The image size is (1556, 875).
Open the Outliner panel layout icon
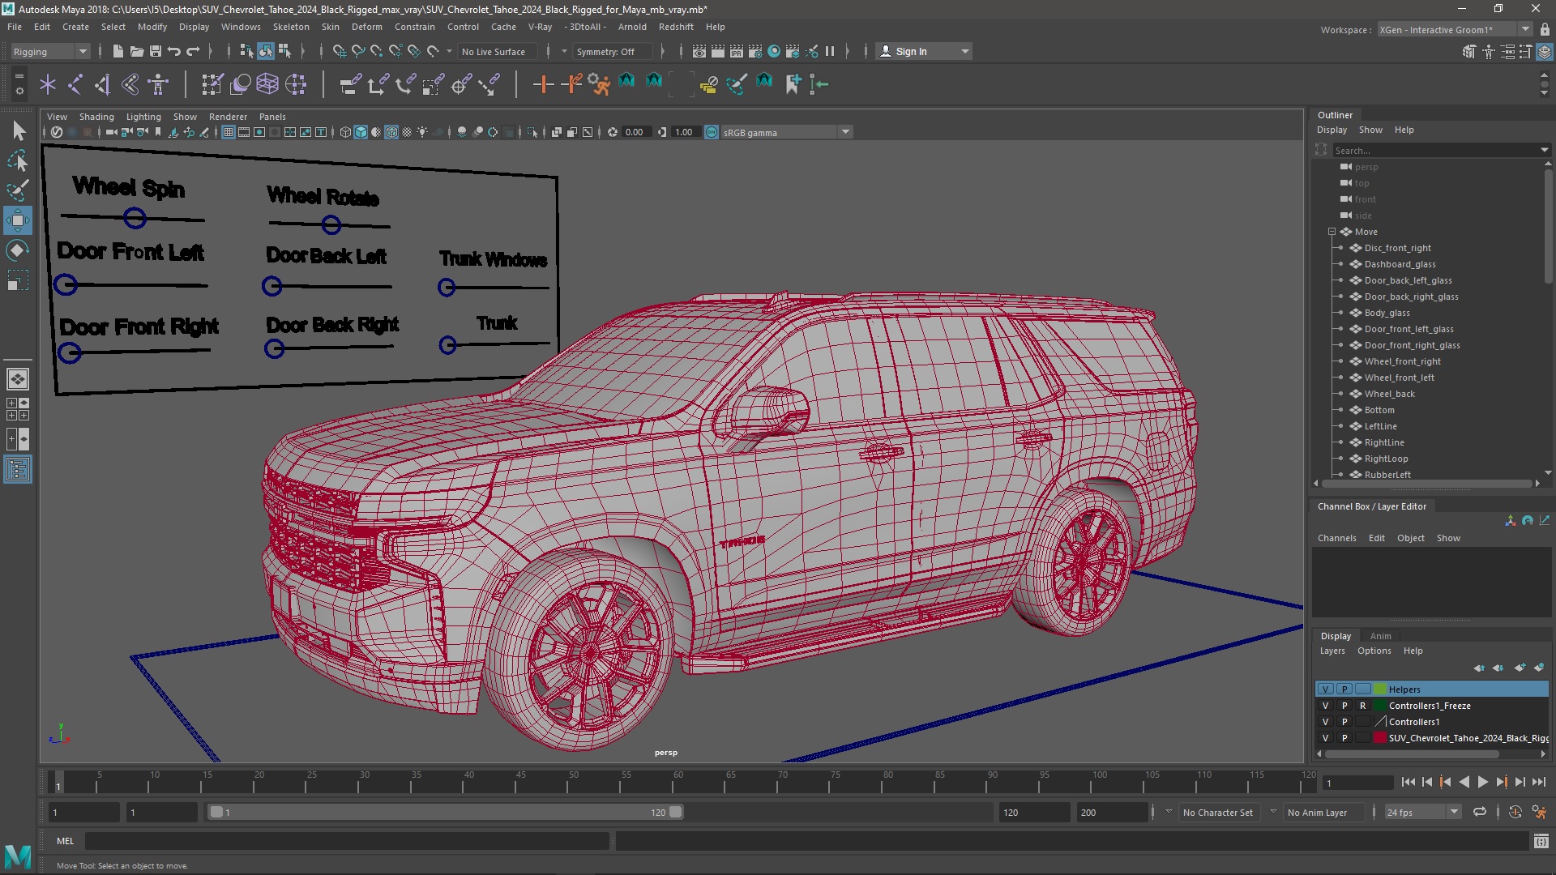(x=17, y=469)
